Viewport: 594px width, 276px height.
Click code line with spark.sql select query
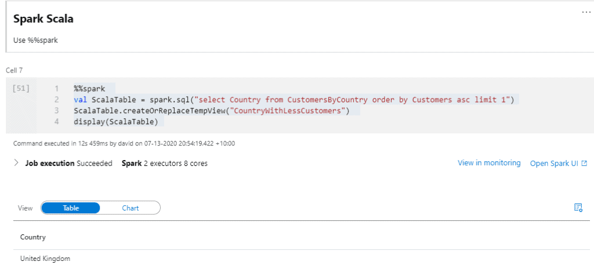click(x=294, y=100)
